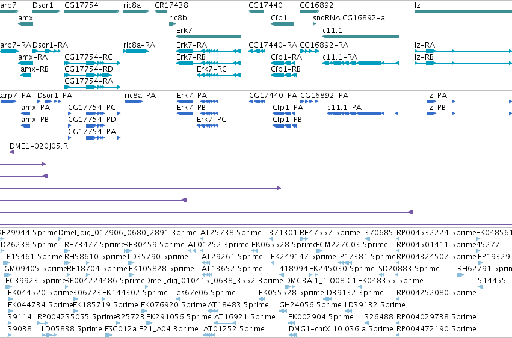The height and width of the screenshot is (338, 512).
Task: Click the DME1-020J05.R clone end
Action: 12,152
